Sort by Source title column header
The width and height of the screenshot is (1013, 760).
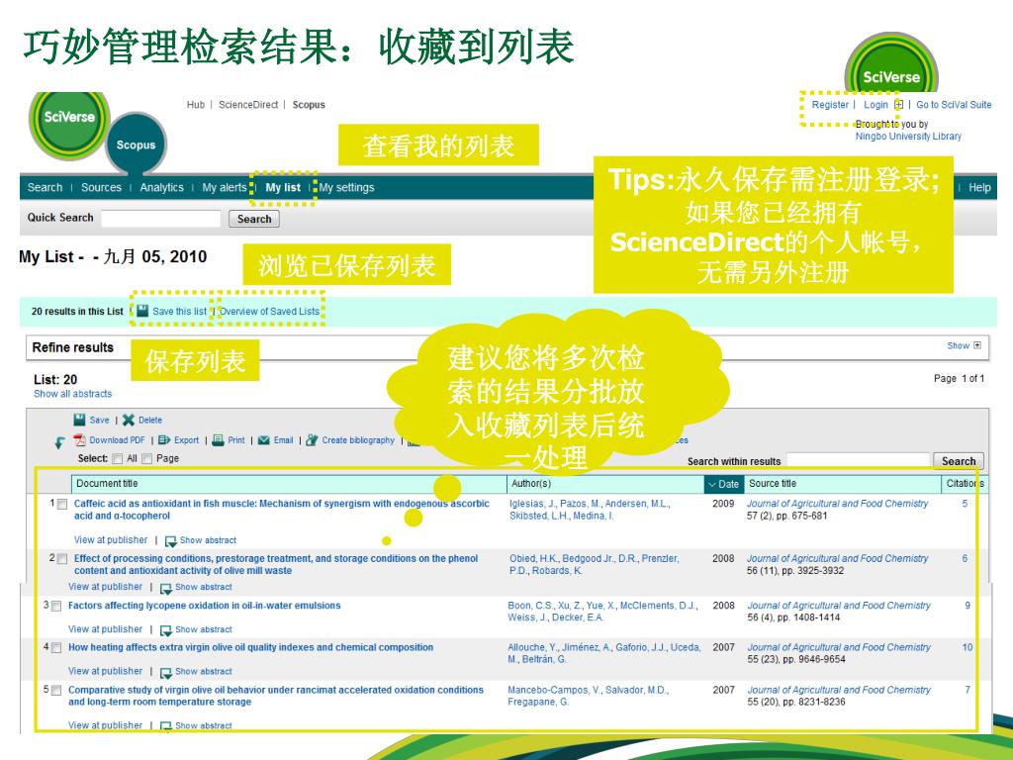click(x=843, y=483)
